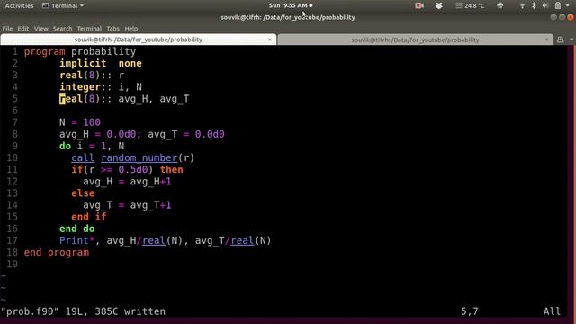Click the 'avg_H = avg_H+1' line
Screen dimensions: 576x324
point(127,182)
